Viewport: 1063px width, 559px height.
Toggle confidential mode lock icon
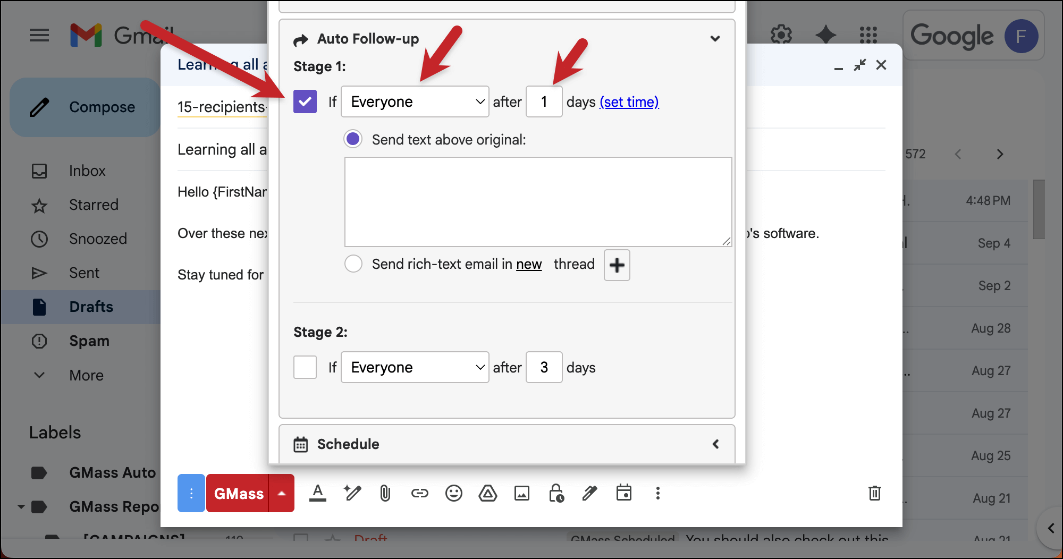click(556, 494)
